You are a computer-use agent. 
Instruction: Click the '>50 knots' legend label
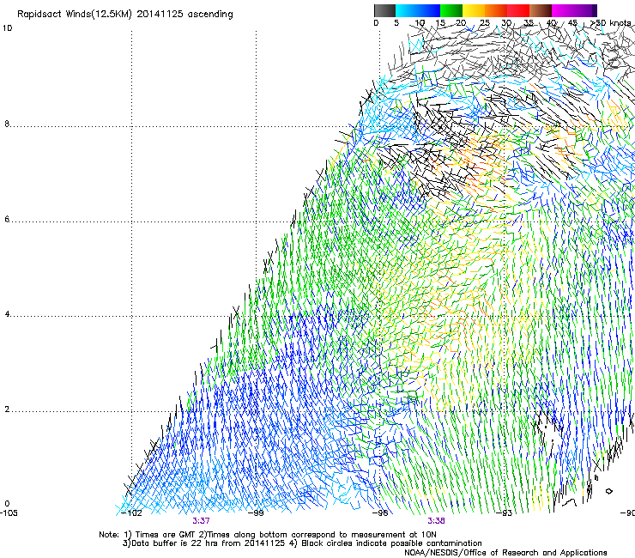tap(611, 23)
